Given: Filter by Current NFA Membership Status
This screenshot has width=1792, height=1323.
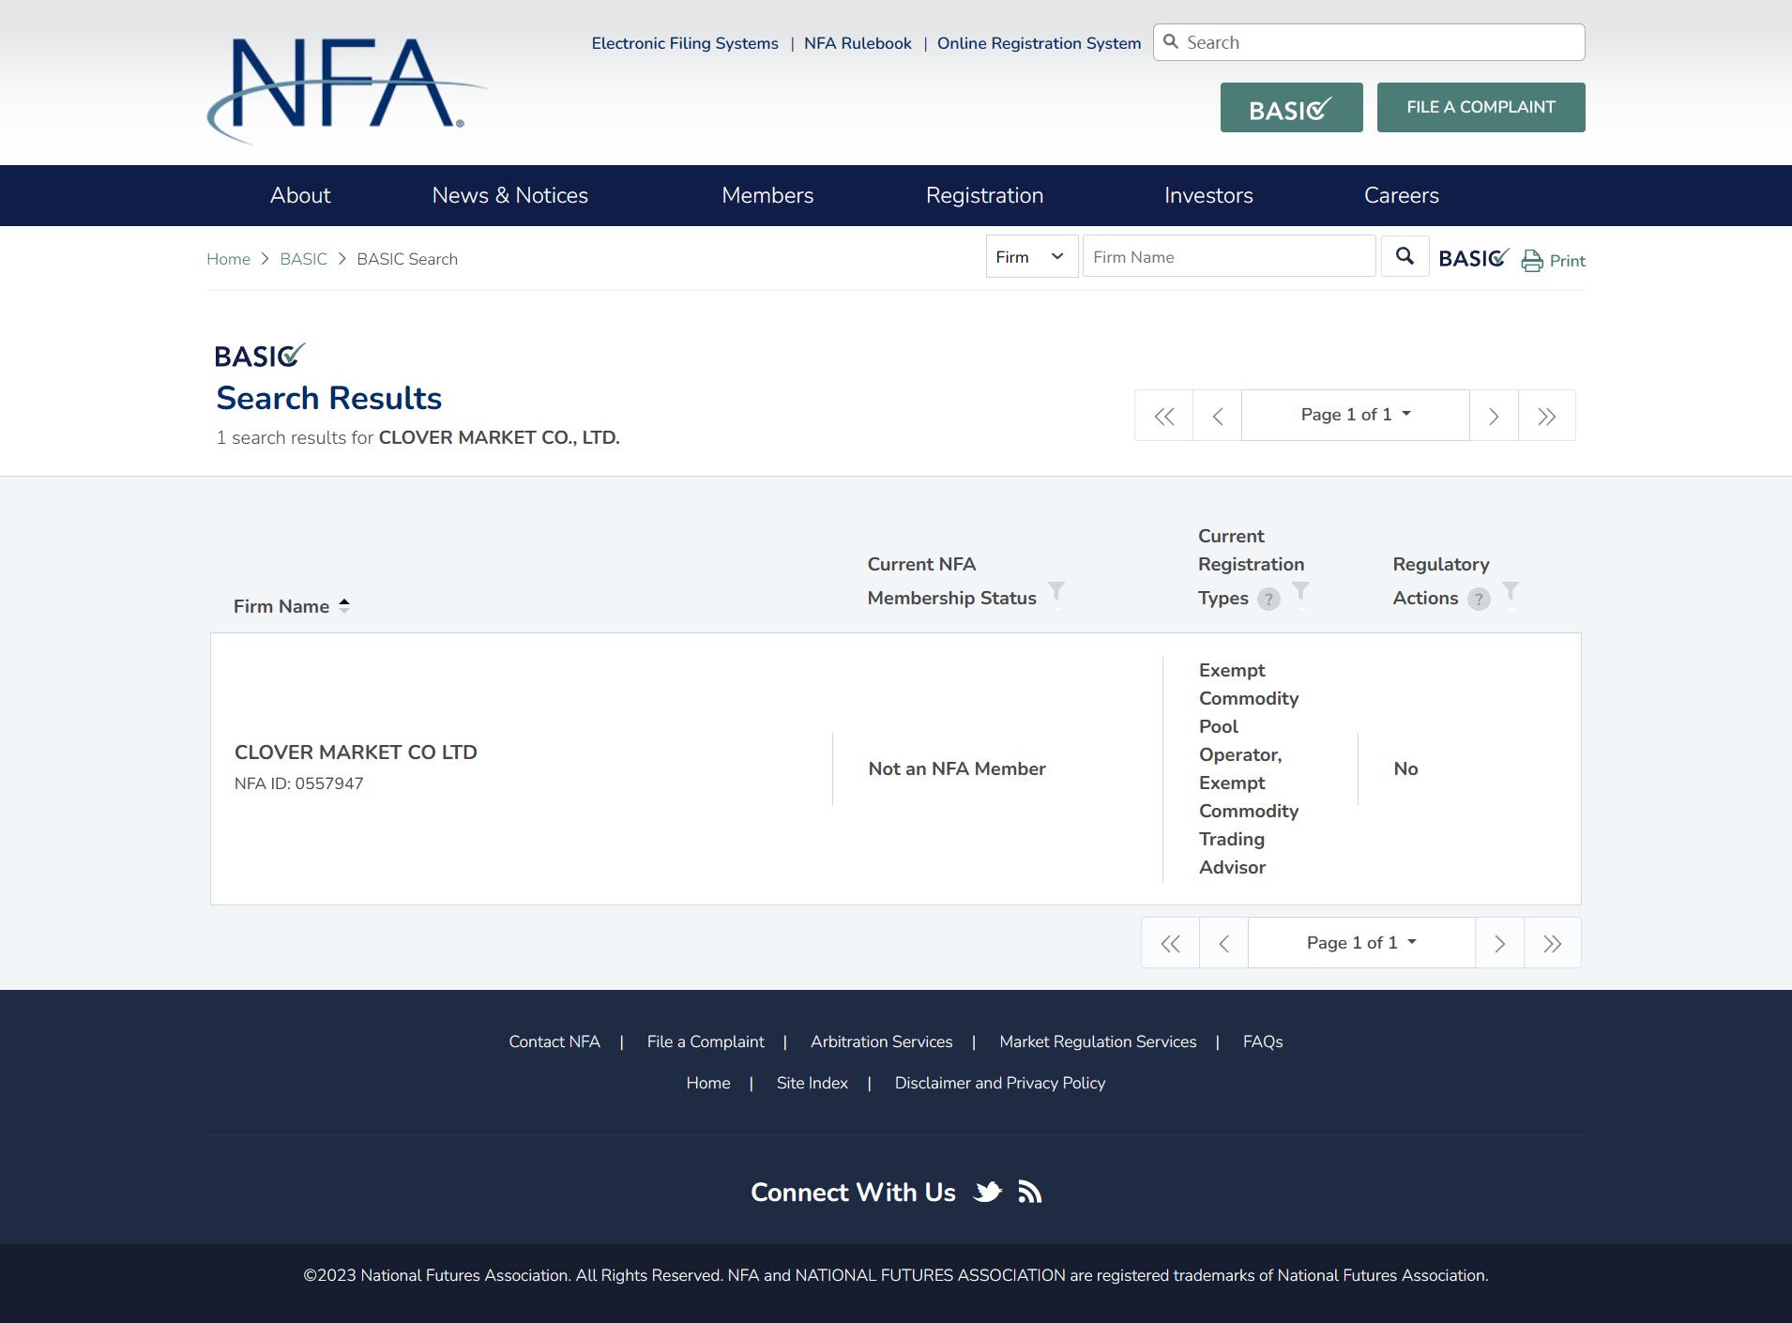Looking at the screenshot, I should [1056, 591].
